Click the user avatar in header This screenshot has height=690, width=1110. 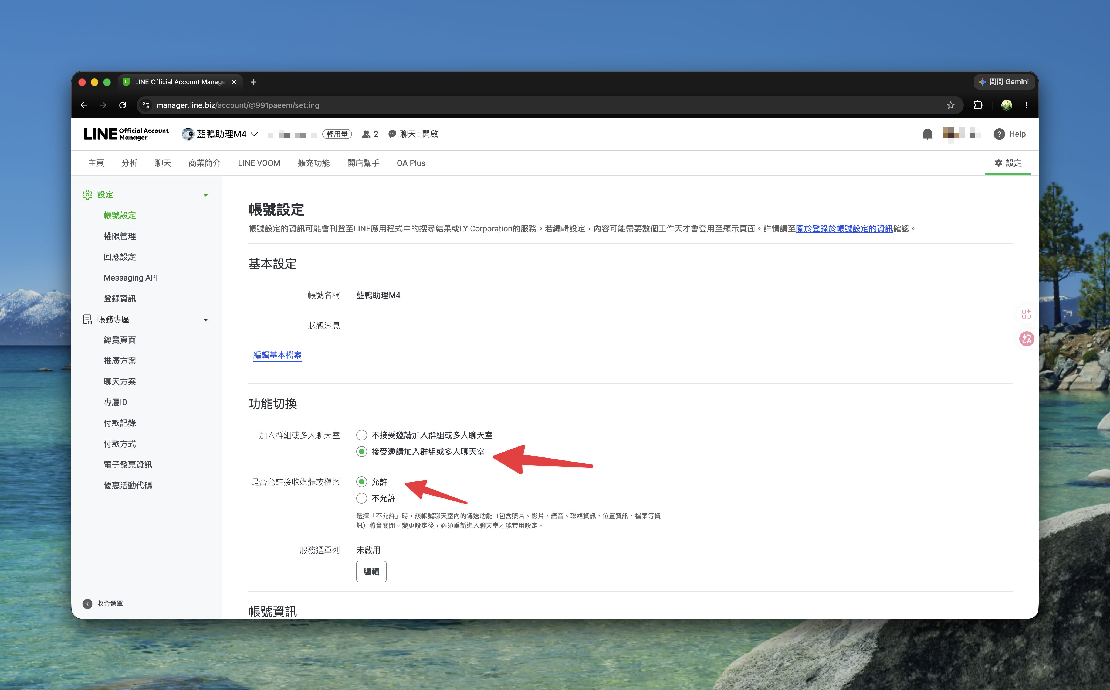[x=953, y=134]
